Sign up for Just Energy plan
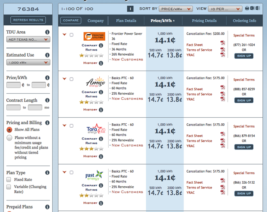Viewport: 267px width, 212px height. click(244, 194)
